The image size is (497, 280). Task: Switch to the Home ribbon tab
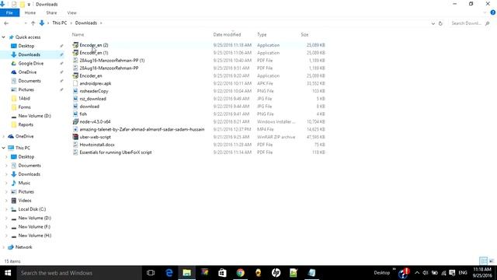click(x=30, y=12)
